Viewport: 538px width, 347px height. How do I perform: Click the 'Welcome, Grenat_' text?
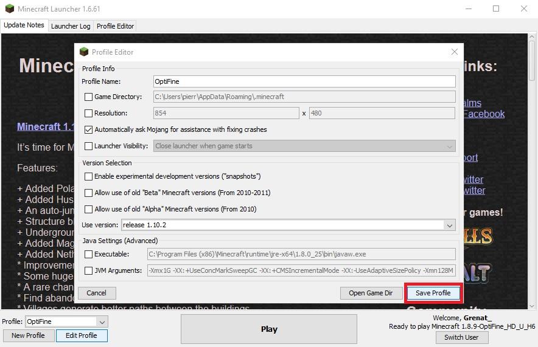coord(462,318)
